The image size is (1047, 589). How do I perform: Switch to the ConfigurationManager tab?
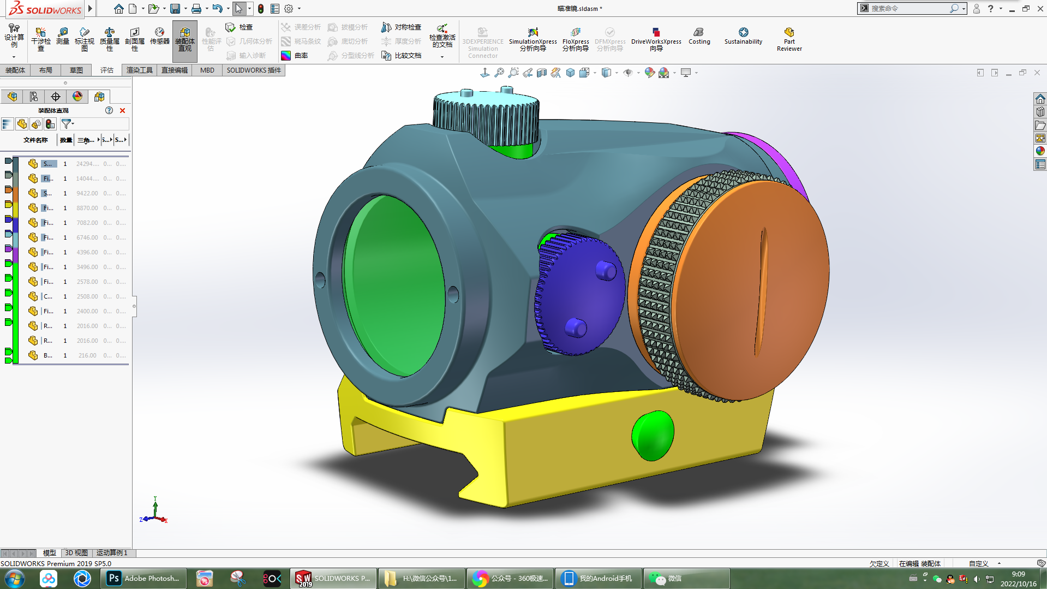click(56, 97)
